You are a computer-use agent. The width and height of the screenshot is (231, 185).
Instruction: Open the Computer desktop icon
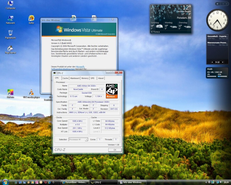[x=10, y=5]
